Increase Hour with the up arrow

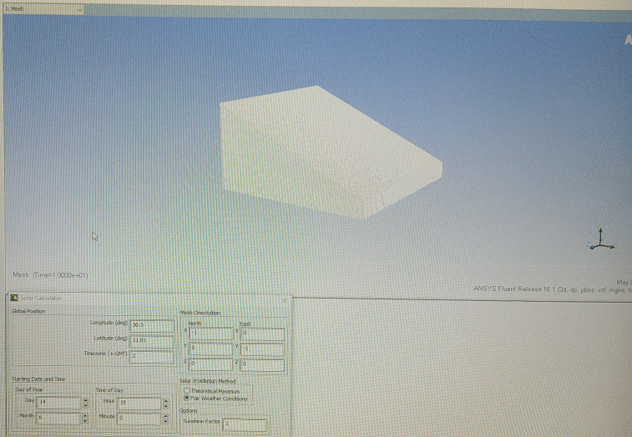click(x=165, y=400)
